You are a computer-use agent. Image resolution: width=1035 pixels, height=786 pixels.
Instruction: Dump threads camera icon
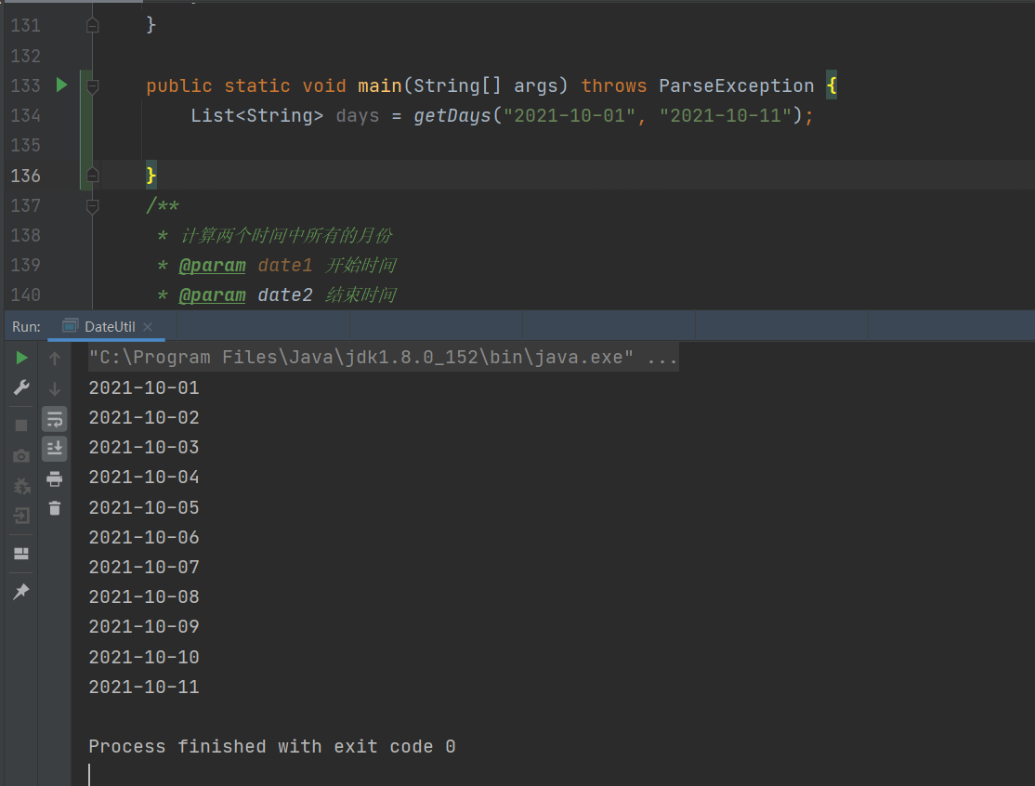click(x=21, y=456)
